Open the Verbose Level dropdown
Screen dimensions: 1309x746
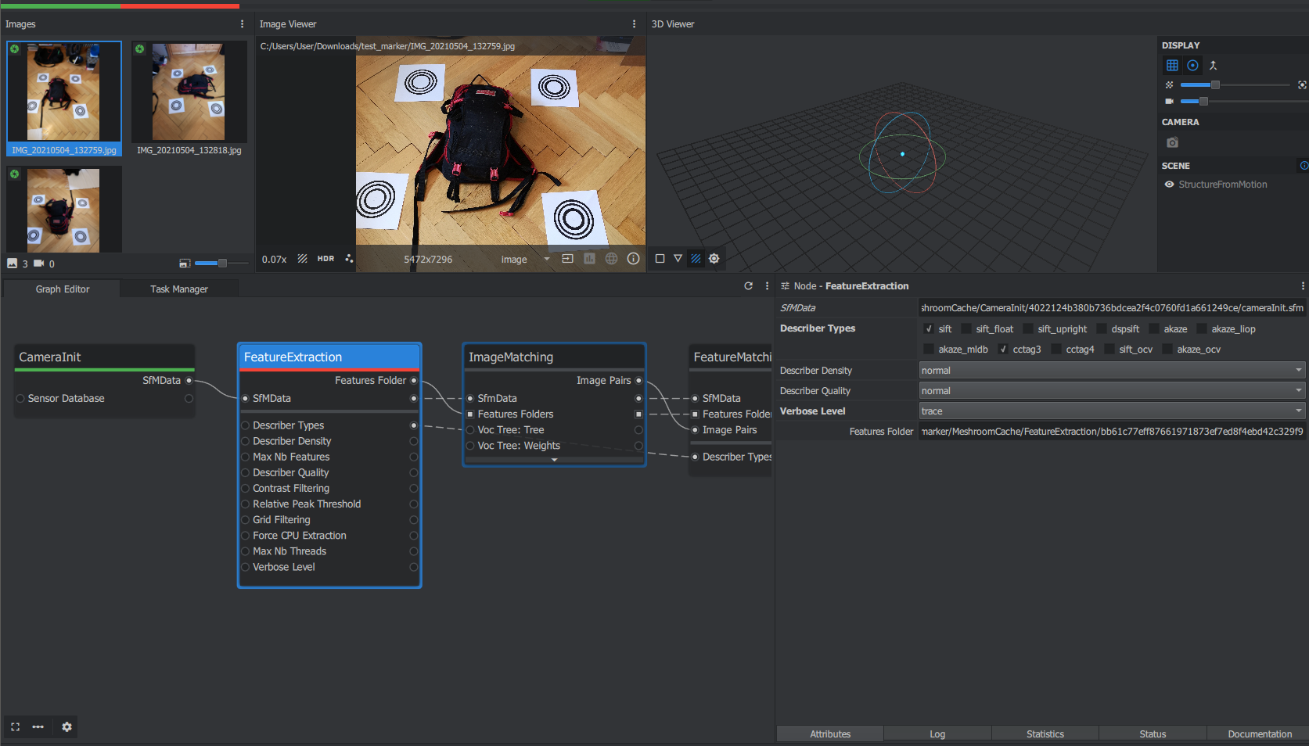click(1112, 411)
